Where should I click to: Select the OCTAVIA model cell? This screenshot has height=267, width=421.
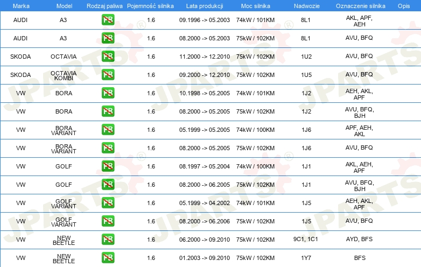click(x=64, y=57)
